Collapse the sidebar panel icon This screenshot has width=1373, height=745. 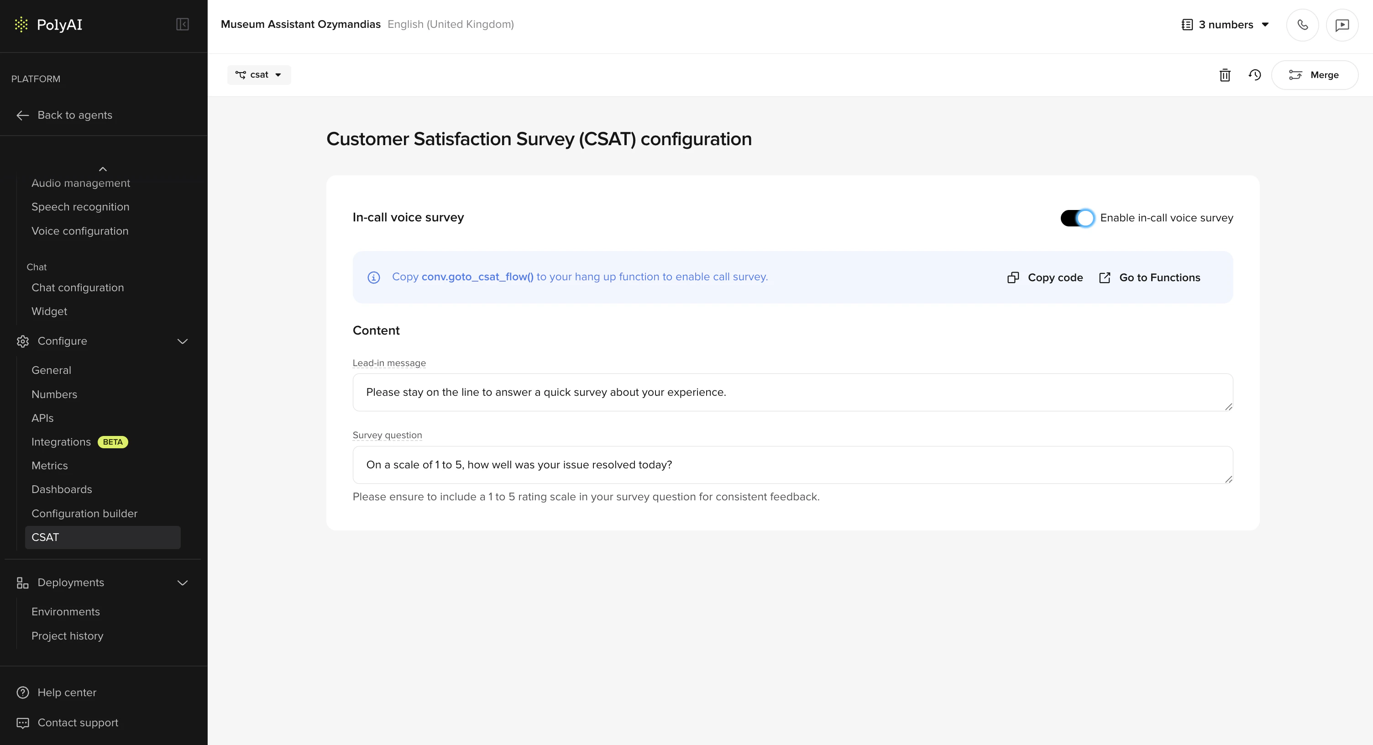pyautogui.click(x=182, y=25)
